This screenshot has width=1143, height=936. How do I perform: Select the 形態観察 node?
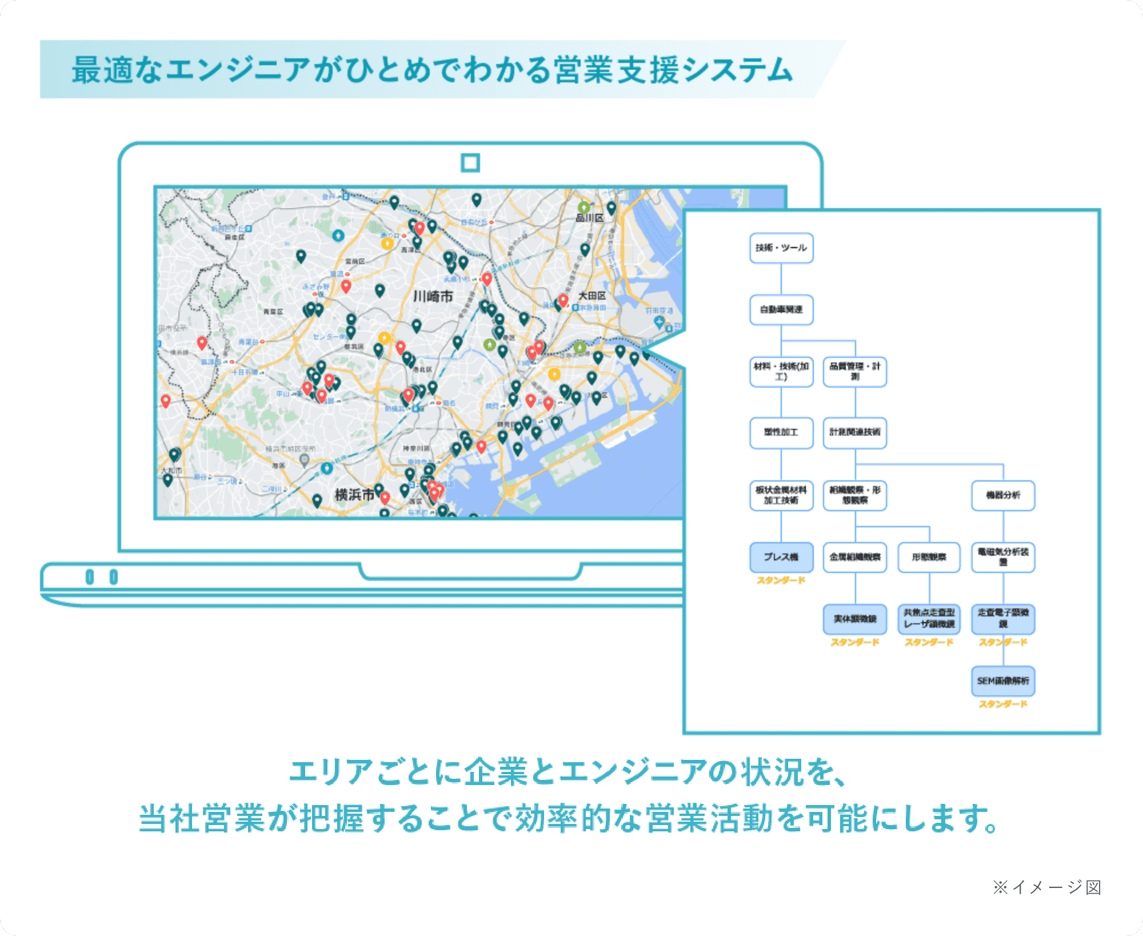(x=929, y=557)
